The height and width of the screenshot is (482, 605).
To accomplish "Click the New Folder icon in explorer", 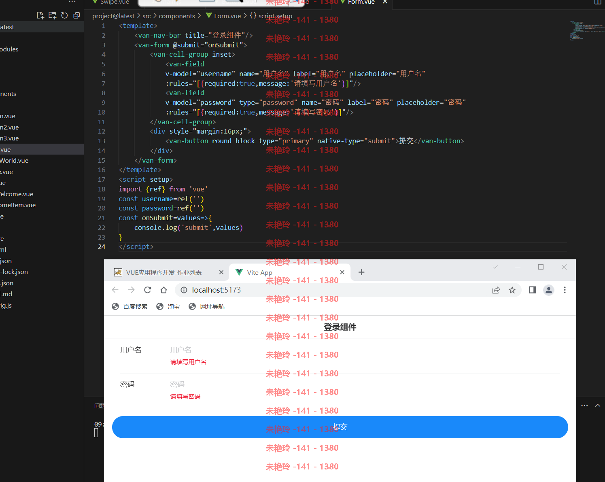I will pos(52,15).
